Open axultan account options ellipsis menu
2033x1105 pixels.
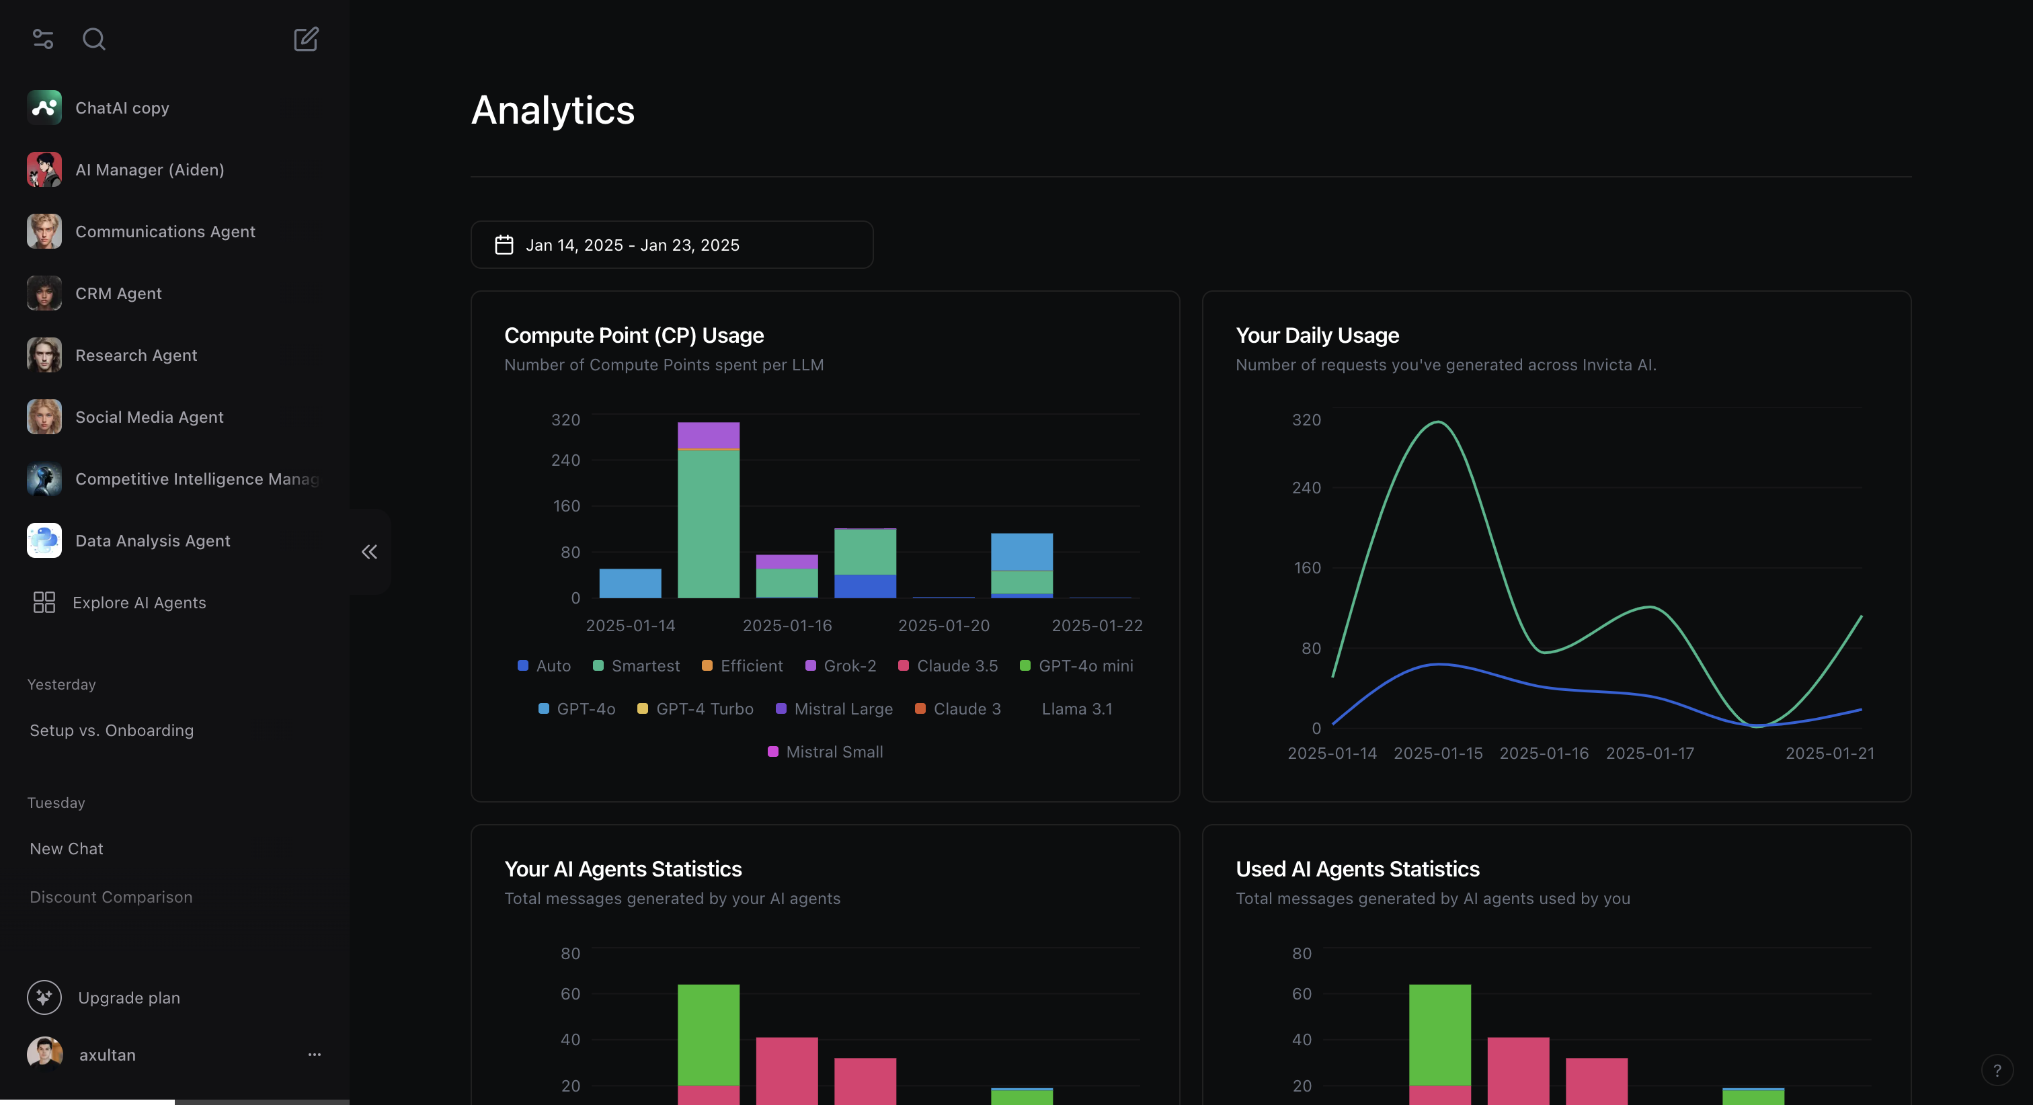(314, 1055)
